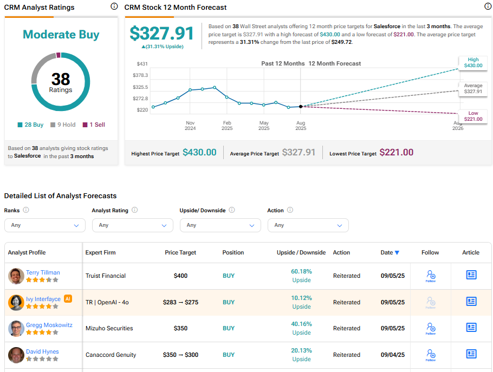Click info icon beside 12 Month Forecast heading

pyautogui.click(x=488, y=6)
